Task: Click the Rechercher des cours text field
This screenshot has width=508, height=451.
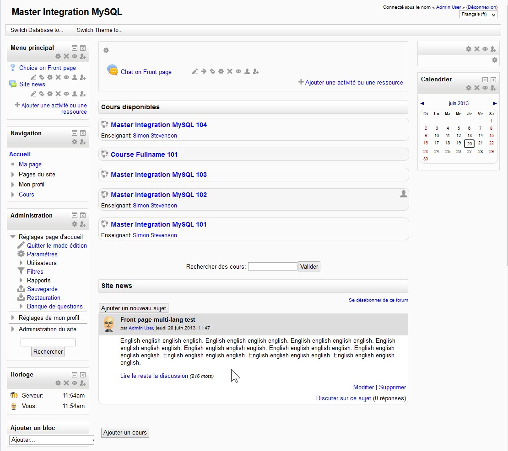Action: [272, 266]
